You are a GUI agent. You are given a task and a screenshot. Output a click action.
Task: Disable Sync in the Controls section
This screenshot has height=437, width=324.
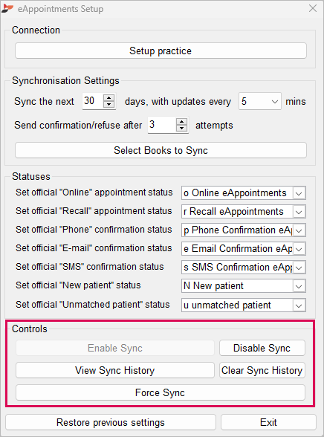pos(262,348)
